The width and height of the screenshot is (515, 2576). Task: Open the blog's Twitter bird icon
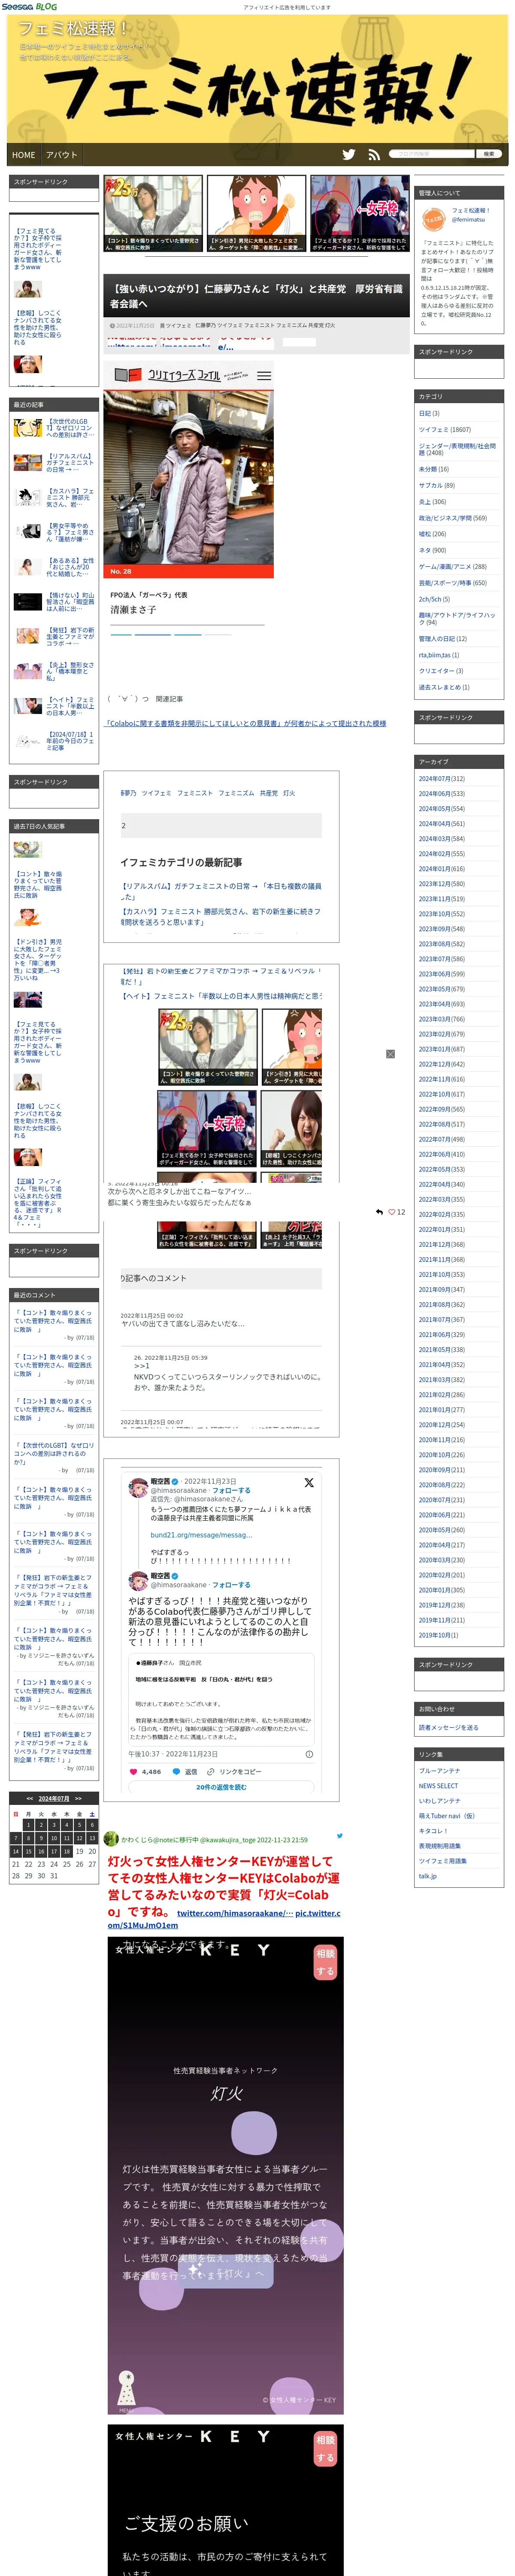(348, 154)
